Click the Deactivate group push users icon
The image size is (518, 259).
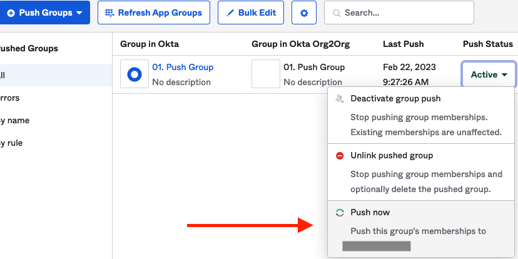click(340, 99)
